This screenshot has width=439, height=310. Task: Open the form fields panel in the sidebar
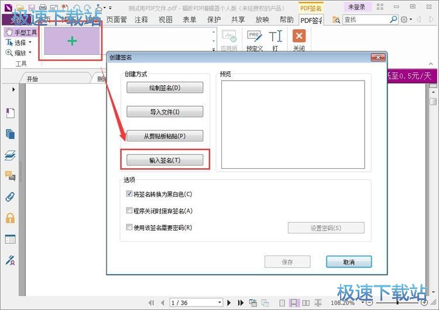[11, 239]
